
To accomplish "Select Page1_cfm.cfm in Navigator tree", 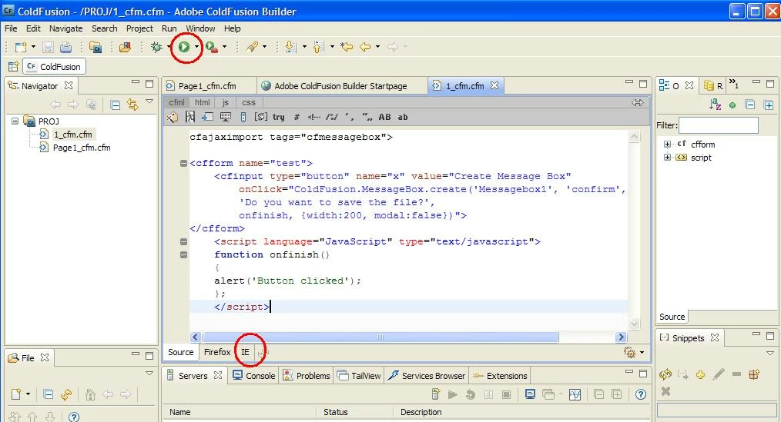I will [82, 148].
